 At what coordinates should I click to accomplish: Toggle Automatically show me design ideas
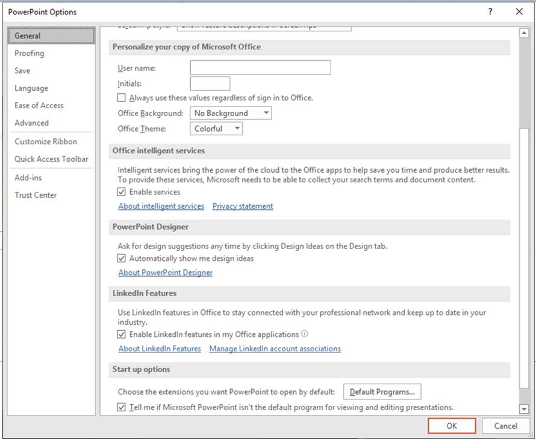(x=122, y=259)
